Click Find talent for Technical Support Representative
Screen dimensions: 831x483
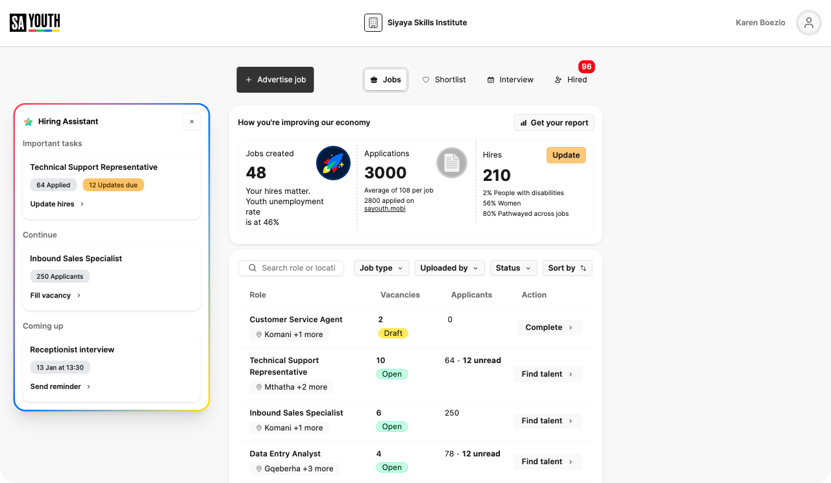547,374
